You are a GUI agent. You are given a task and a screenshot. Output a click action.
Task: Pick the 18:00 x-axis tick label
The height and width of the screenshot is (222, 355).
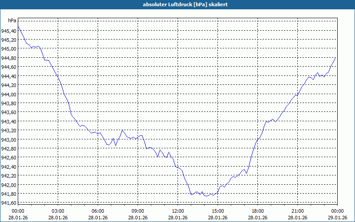258,211
